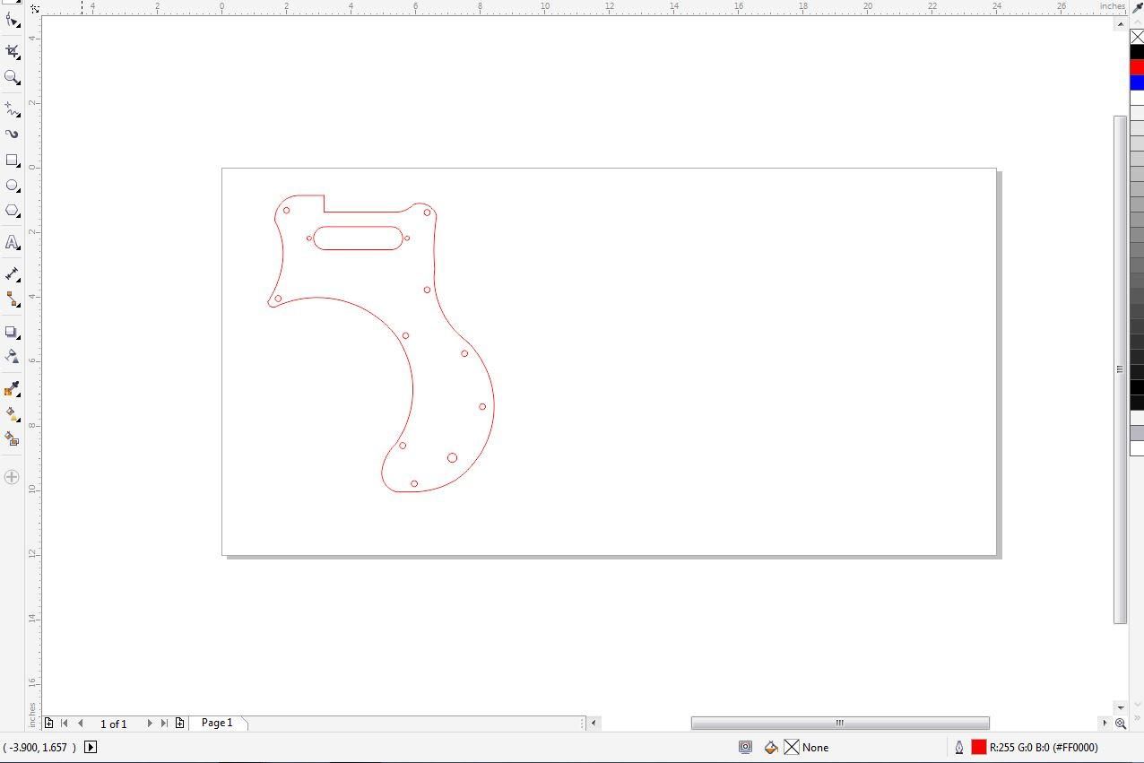The width and height of the screenshot is (1144, 763).
Task: Select the pickguard outline curve
Action: coord(381,343)
